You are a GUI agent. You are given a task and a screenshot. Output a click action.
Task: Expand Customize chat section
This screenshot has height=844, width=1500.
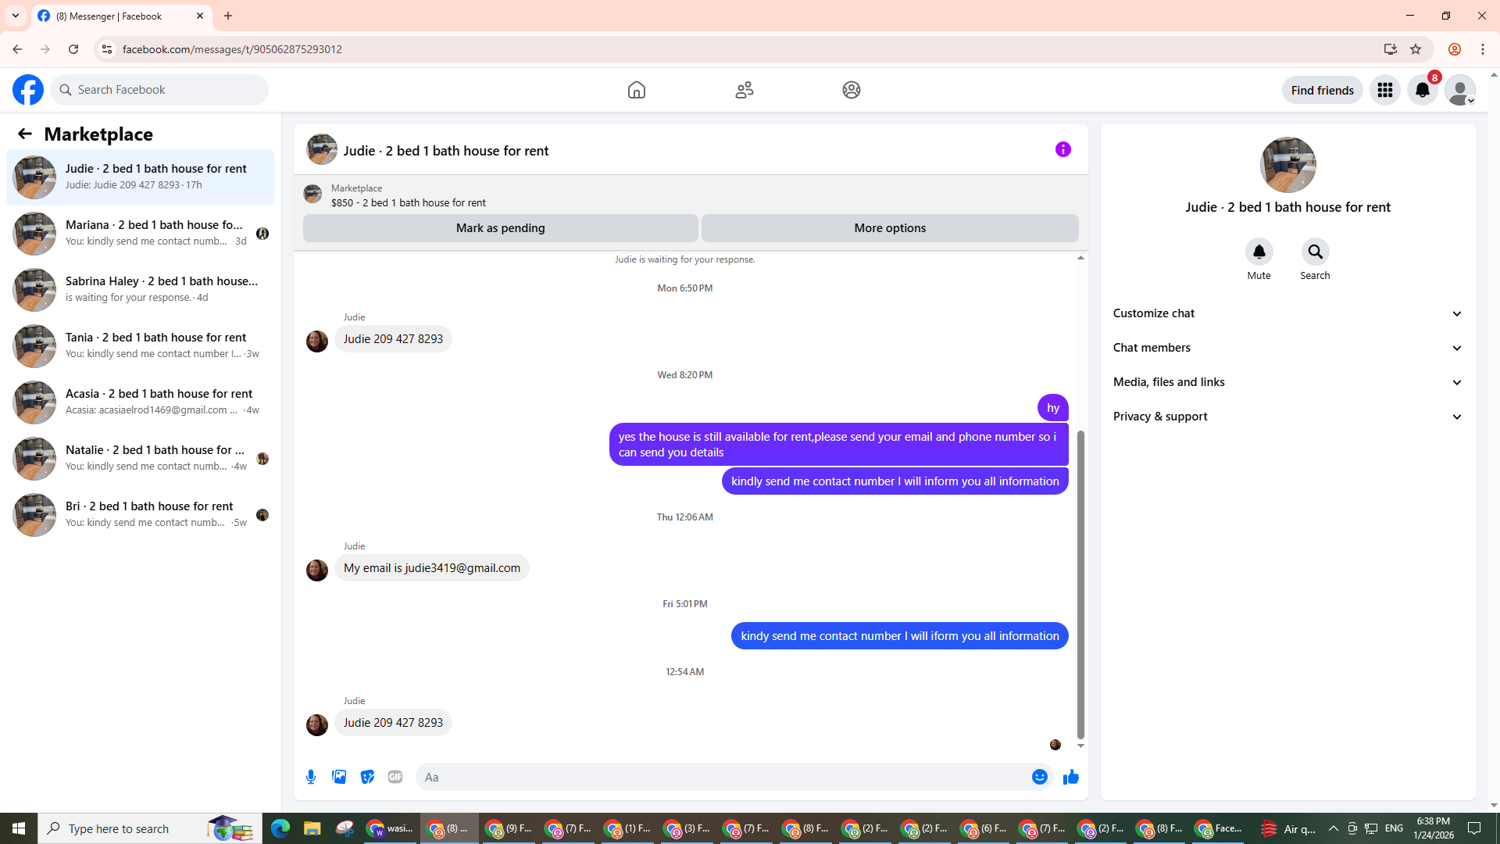pos(1287,313)
